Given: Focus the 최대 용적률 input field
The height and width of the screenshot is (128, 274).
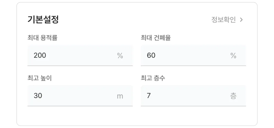Looking at the screenshot, I should (x=80, y=56).
